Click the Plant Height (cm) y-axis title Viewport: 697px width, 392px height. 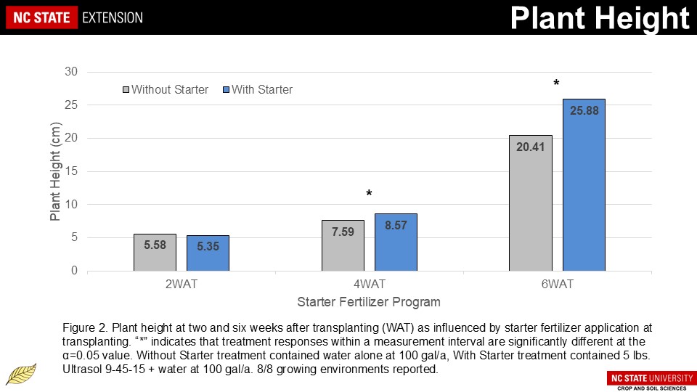pyautogui.click(x=56, y=171)
